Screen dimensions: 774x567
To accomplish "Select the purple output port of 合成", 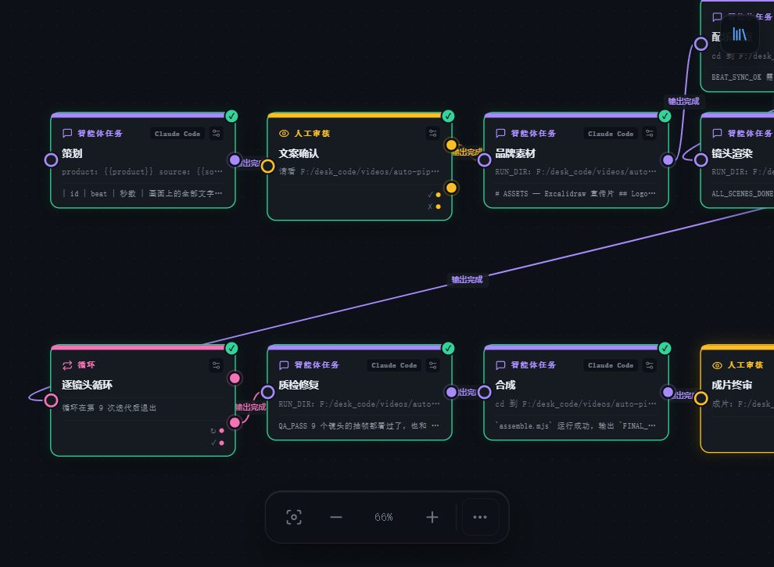I will click(x=668, y=392).
